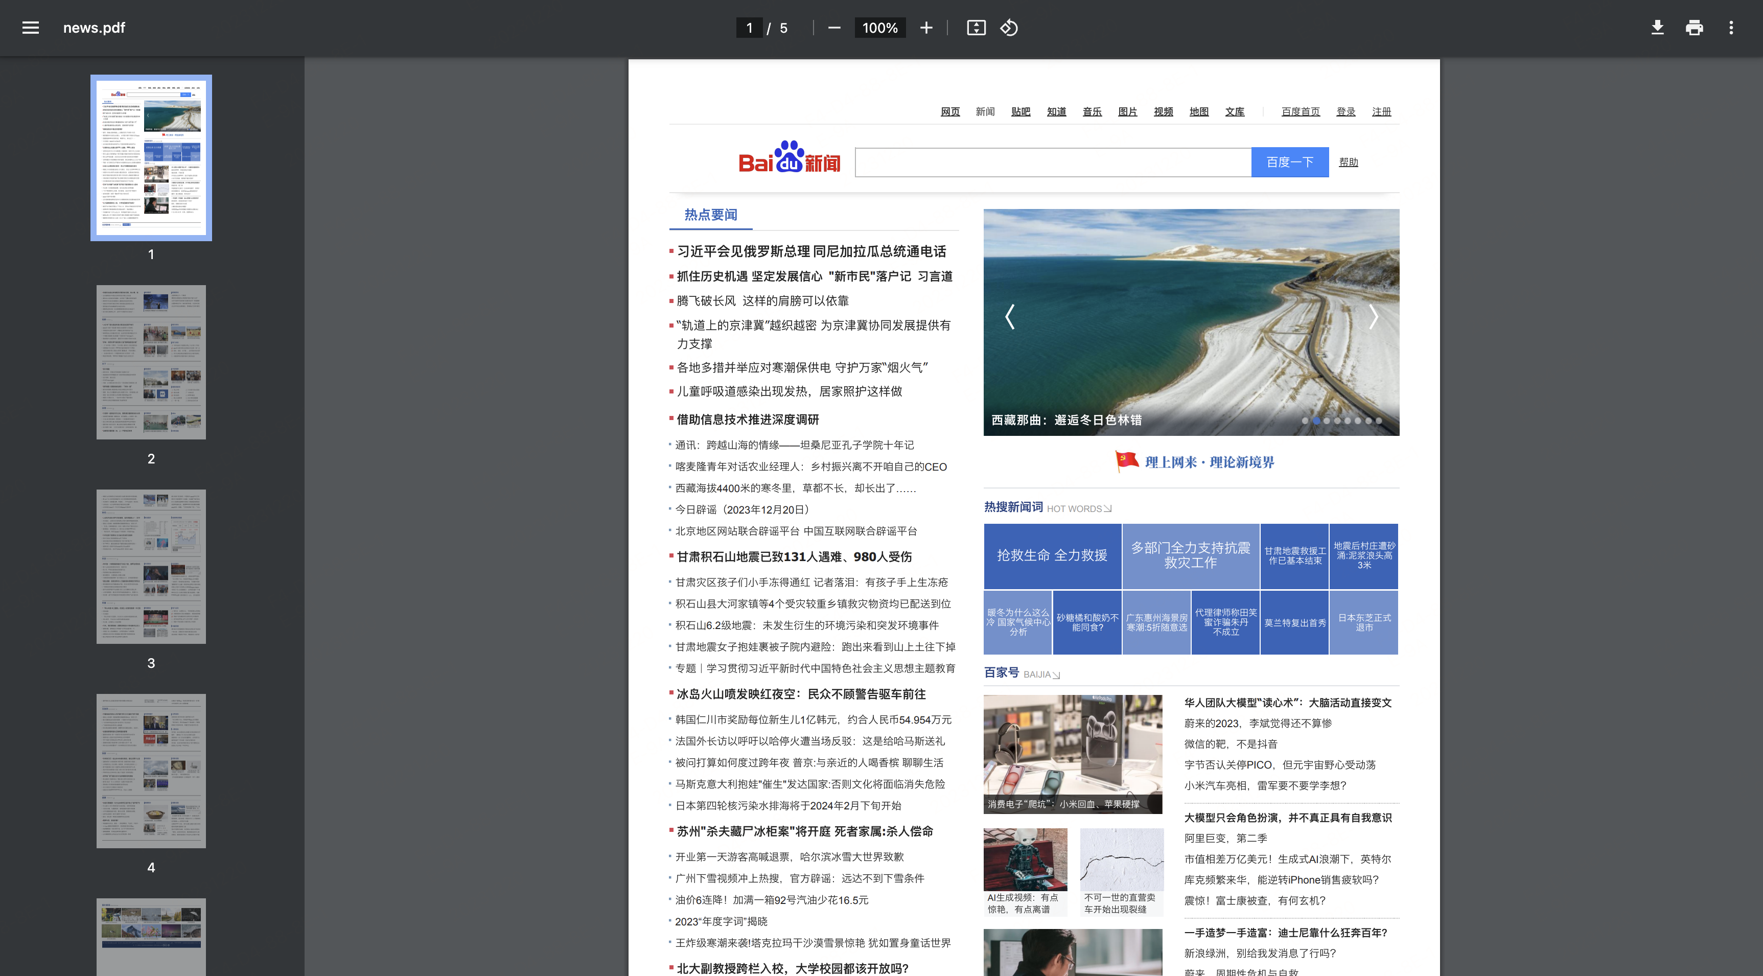The width and height of the screenshot is (1763, 976).
Task: Click the print icon
Action: (x=1694, y=28)
